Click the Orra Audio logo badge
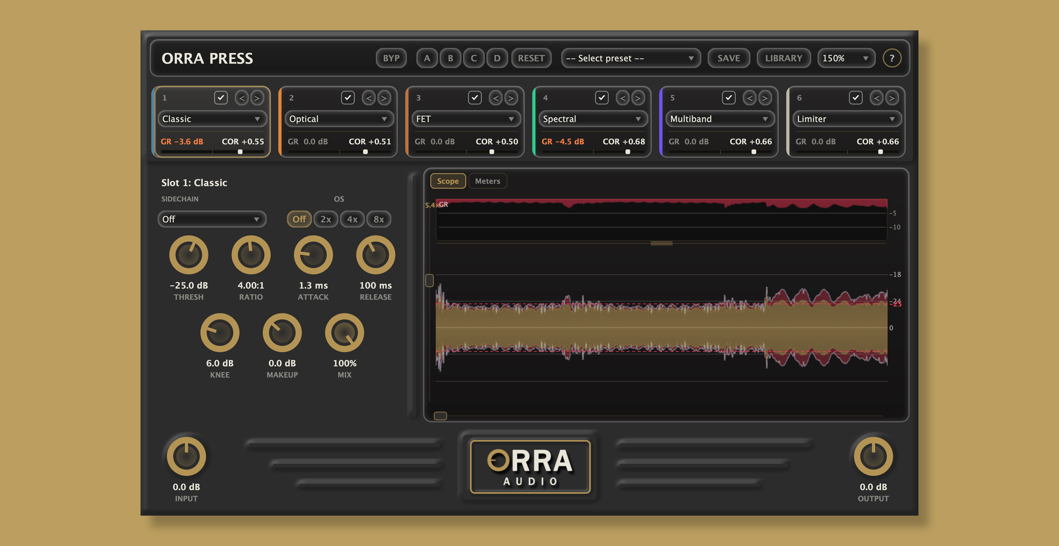This screenshot has width=1059, height=546. click(530, 467)
